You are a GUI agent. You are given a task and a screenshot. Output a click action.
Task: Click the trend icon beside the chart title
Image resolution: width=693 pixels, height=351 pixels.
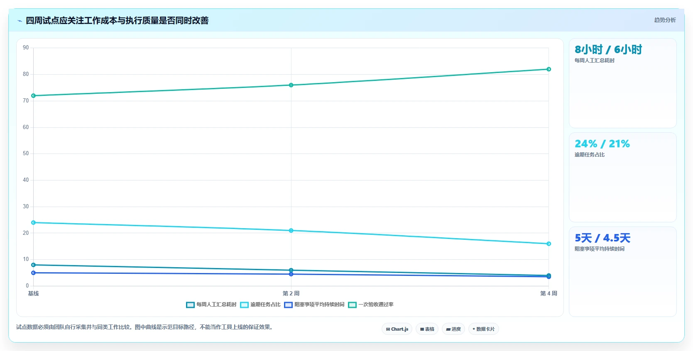click(x=20, y=21)
